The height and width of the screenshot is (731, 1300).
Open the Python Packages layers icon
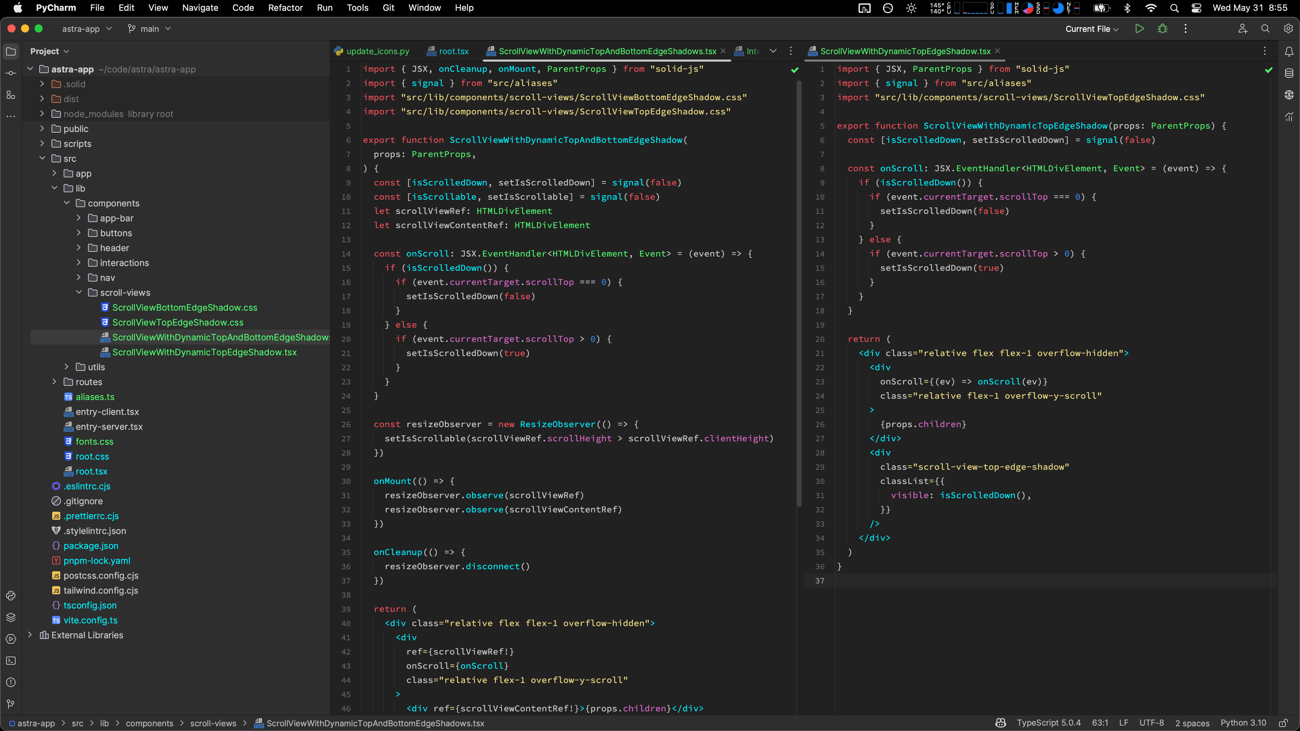(10, 617)
